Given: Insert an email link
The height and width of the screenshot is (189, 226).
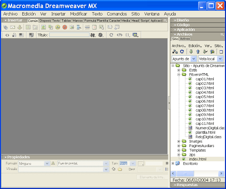Looking at the screenshot, I should tap(13, 27).
